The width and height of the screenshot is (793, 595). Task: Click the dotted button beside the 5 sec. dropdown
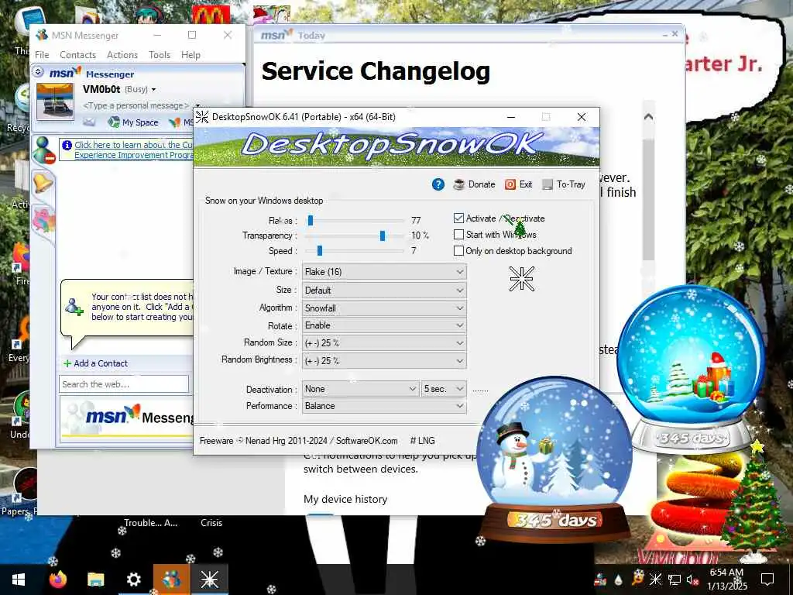(480, 390)
